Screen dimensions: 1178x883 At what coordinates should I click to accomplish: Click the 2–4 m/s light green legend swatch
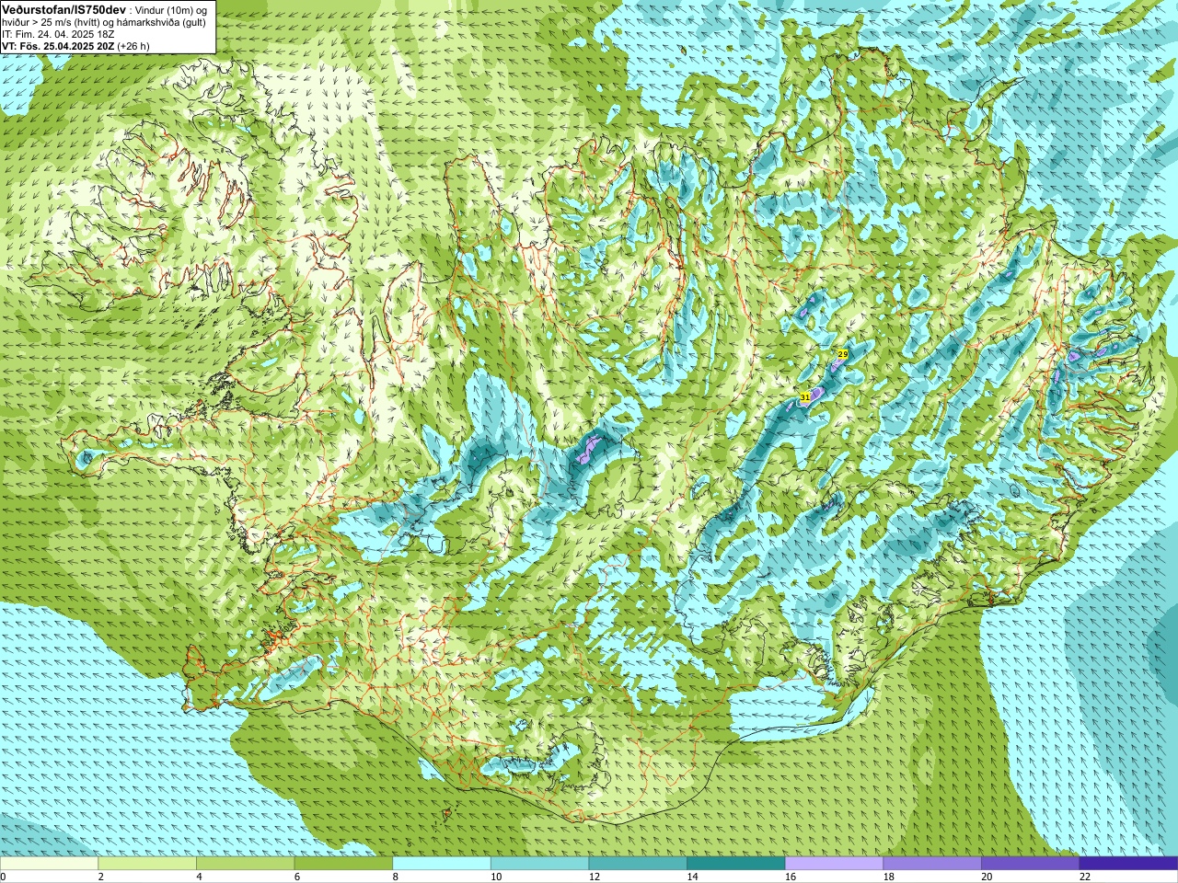click(147, 864)
